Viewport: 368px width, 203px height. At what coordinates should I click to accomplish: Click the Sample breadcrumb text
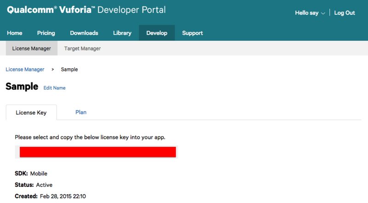(69, 70)
